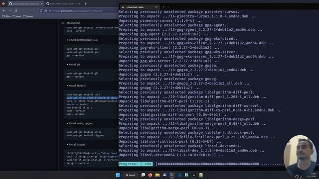Select the "sudo apt-get install git" code line
The image size is (319, 179).
[x=83, y=73]
